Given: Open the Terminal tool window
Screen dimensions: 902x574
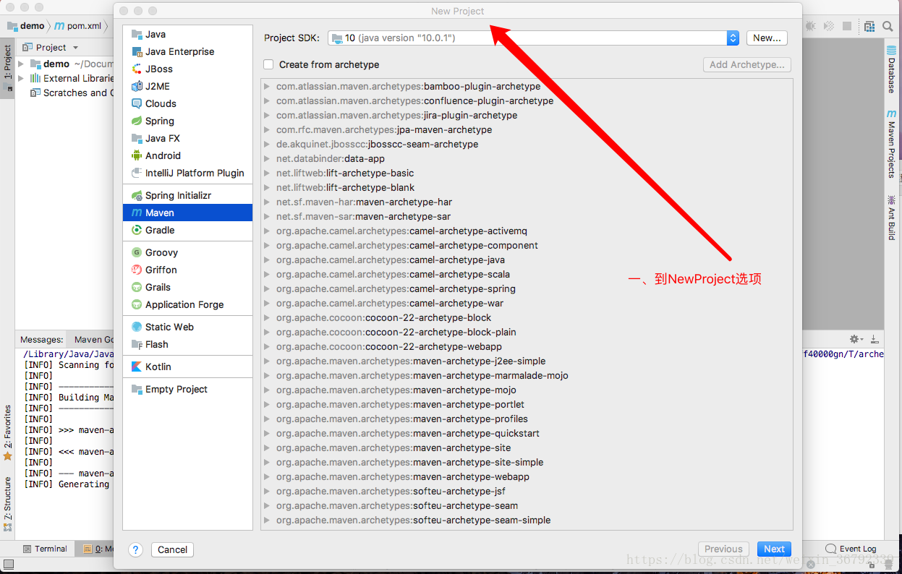Looking at the screenshot, I should pos(45,549).
